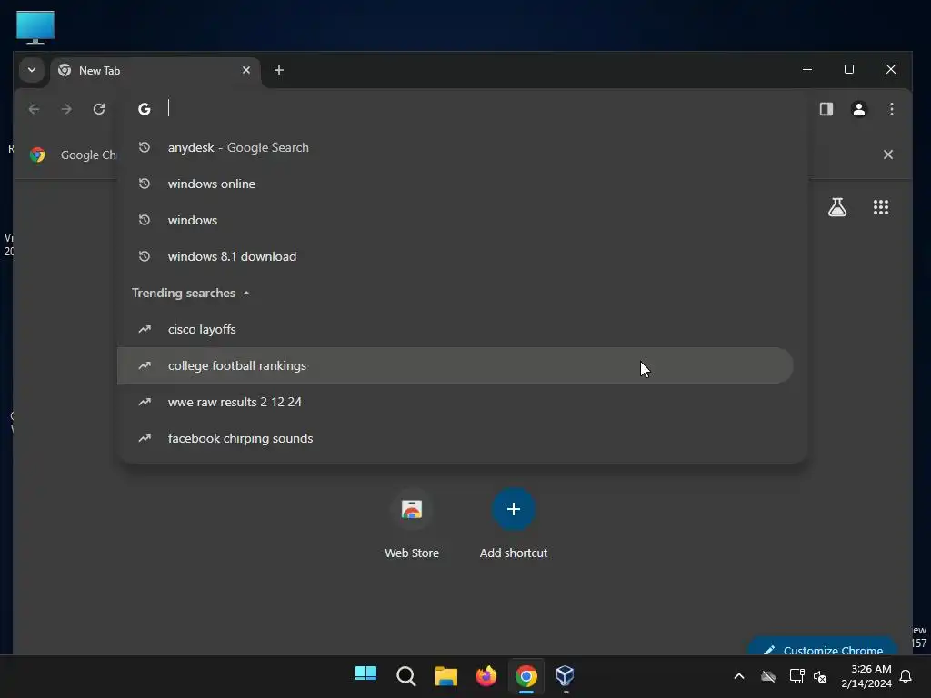Select anydesk - Google Search suggestion
931x698 pixels.
pos(455,148)
